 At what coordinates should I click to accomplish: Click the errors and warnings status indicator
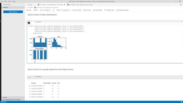point(3,102)
